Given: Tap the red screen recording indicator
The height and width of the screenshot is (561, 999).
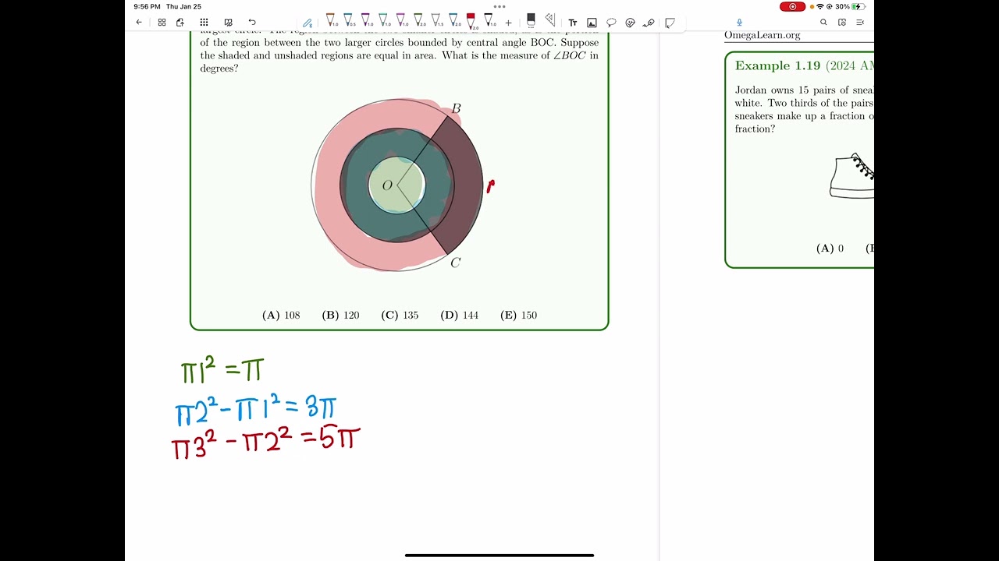Looking at the screenshot, I should click(792, 6).
